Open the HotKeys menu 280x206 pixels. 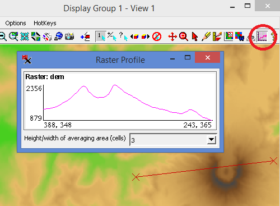click(45, 23)
